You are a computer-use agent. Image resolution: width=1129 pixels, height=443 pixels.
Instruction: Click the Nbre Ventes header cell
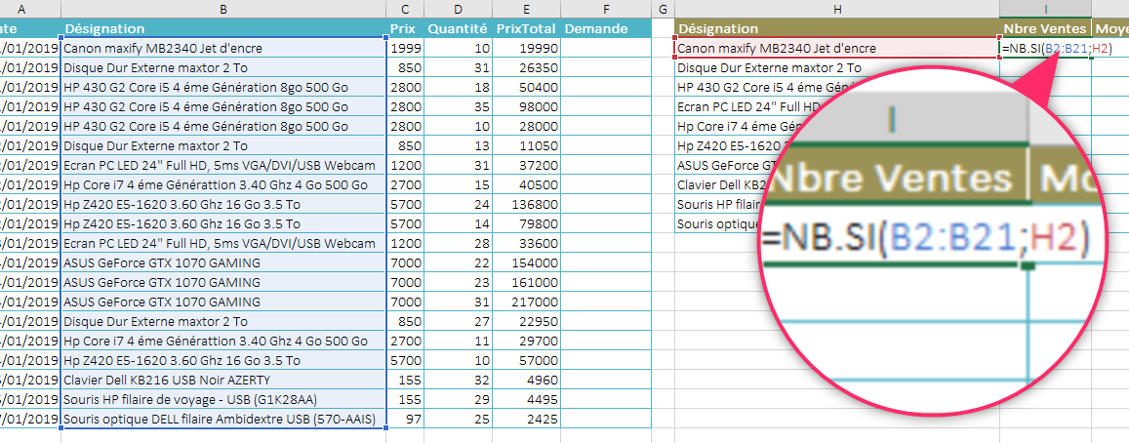coord(1045,29)
